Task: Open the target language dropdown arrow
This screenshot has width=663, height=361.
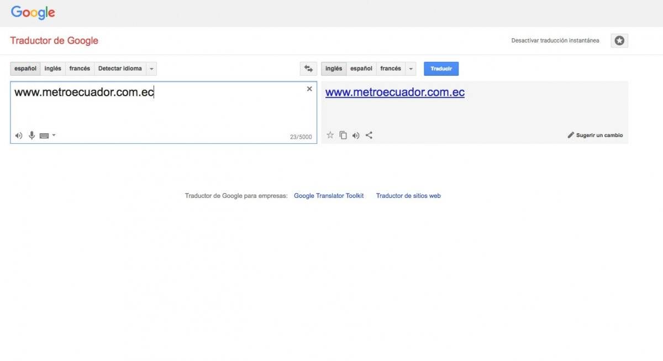Action: 411,69
